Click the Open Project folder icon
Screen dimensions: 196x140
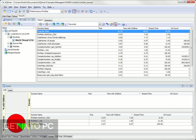pos(5,11)
